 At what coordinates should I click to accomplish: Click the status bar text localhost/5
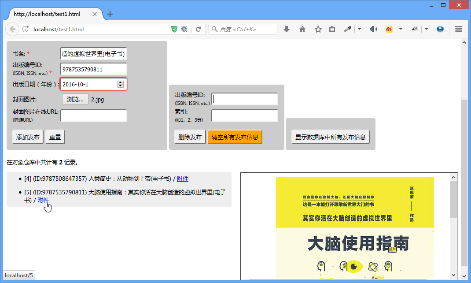click(19, 276)
